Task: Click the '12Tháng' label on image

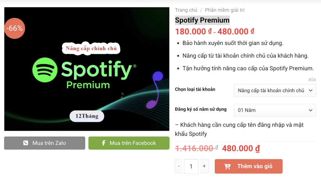Action: [x=87, y=116]
